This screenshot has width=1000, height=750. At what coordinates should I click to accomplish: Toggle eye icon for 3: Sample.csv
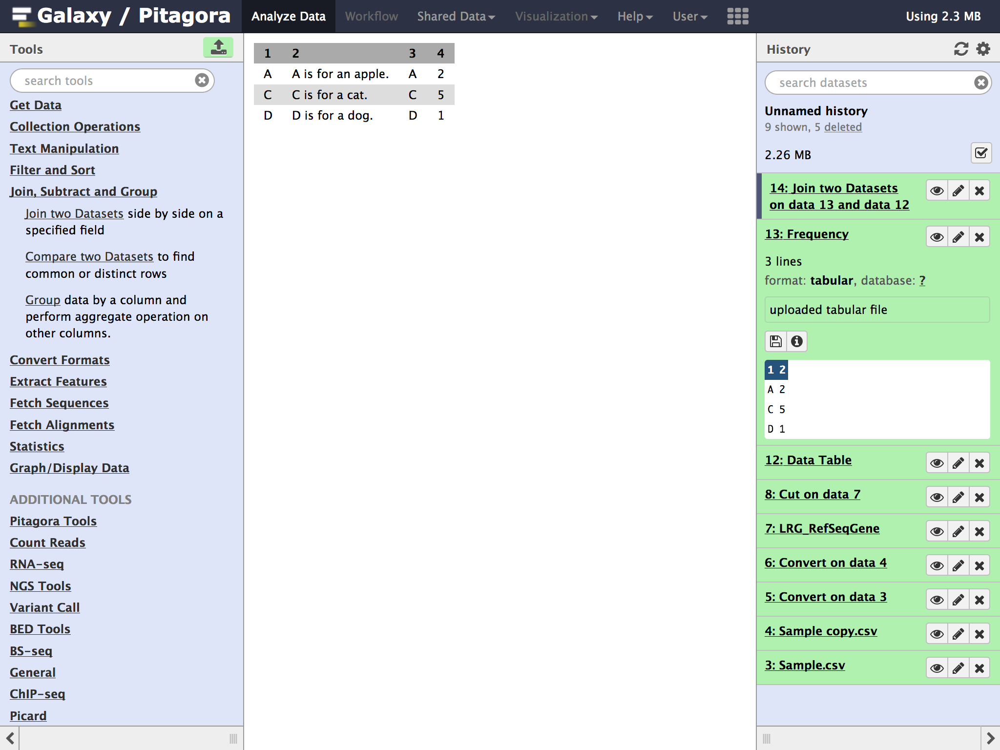[x=937, y=668]
